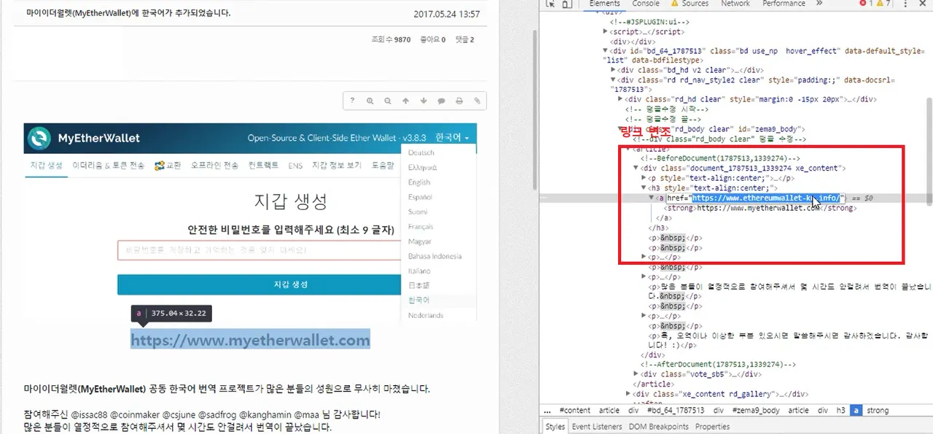Open the ENS navigation tab
Screen dimensions: 933x434
pos(295,166)
